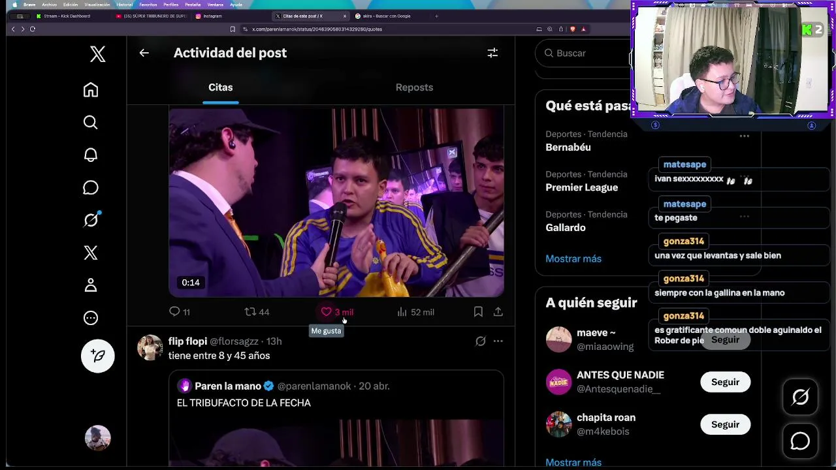Viewport: 836px width, 470px height.
Task: Open Premium X icon in sidebar
Action: point(91,253)
